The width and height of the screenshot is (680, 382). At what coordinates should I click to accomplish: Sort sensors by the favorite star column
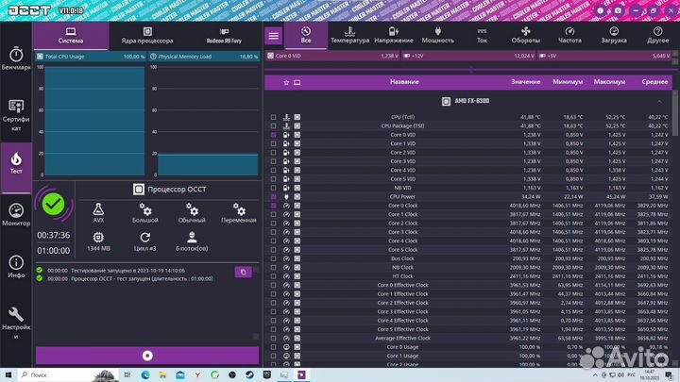(x=286, y=82)
